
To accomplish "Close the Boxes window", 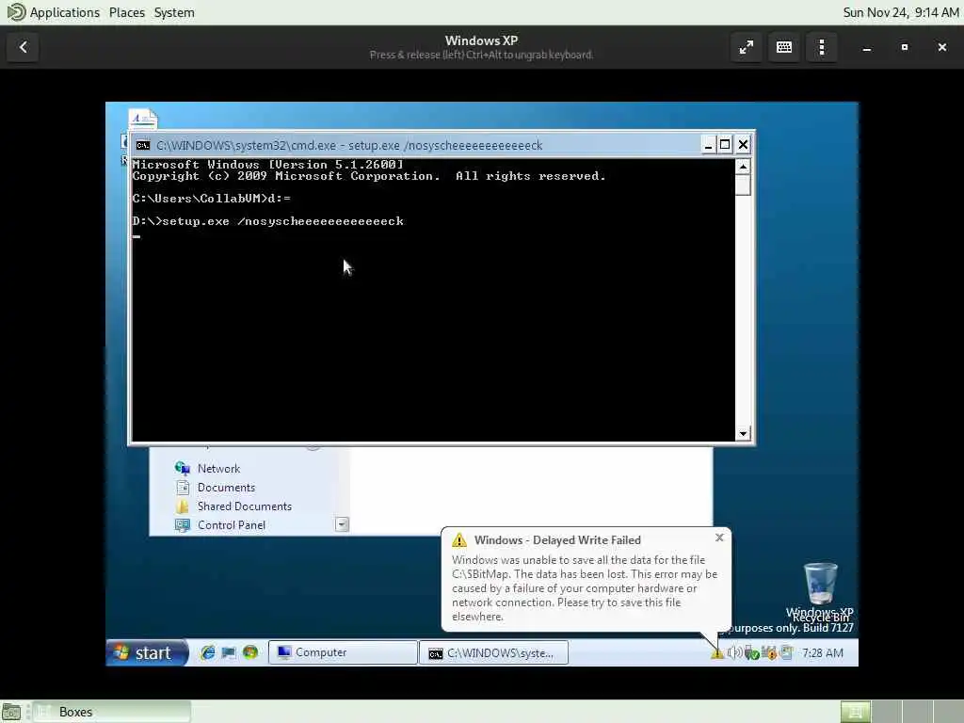I will click(941, 47).
